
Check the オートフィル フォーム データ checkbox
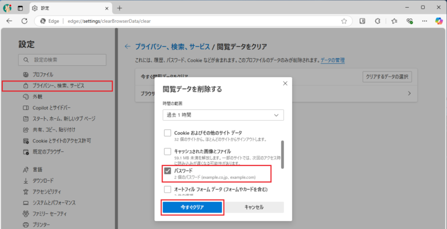pyautogui.click(x=168, y=189)
